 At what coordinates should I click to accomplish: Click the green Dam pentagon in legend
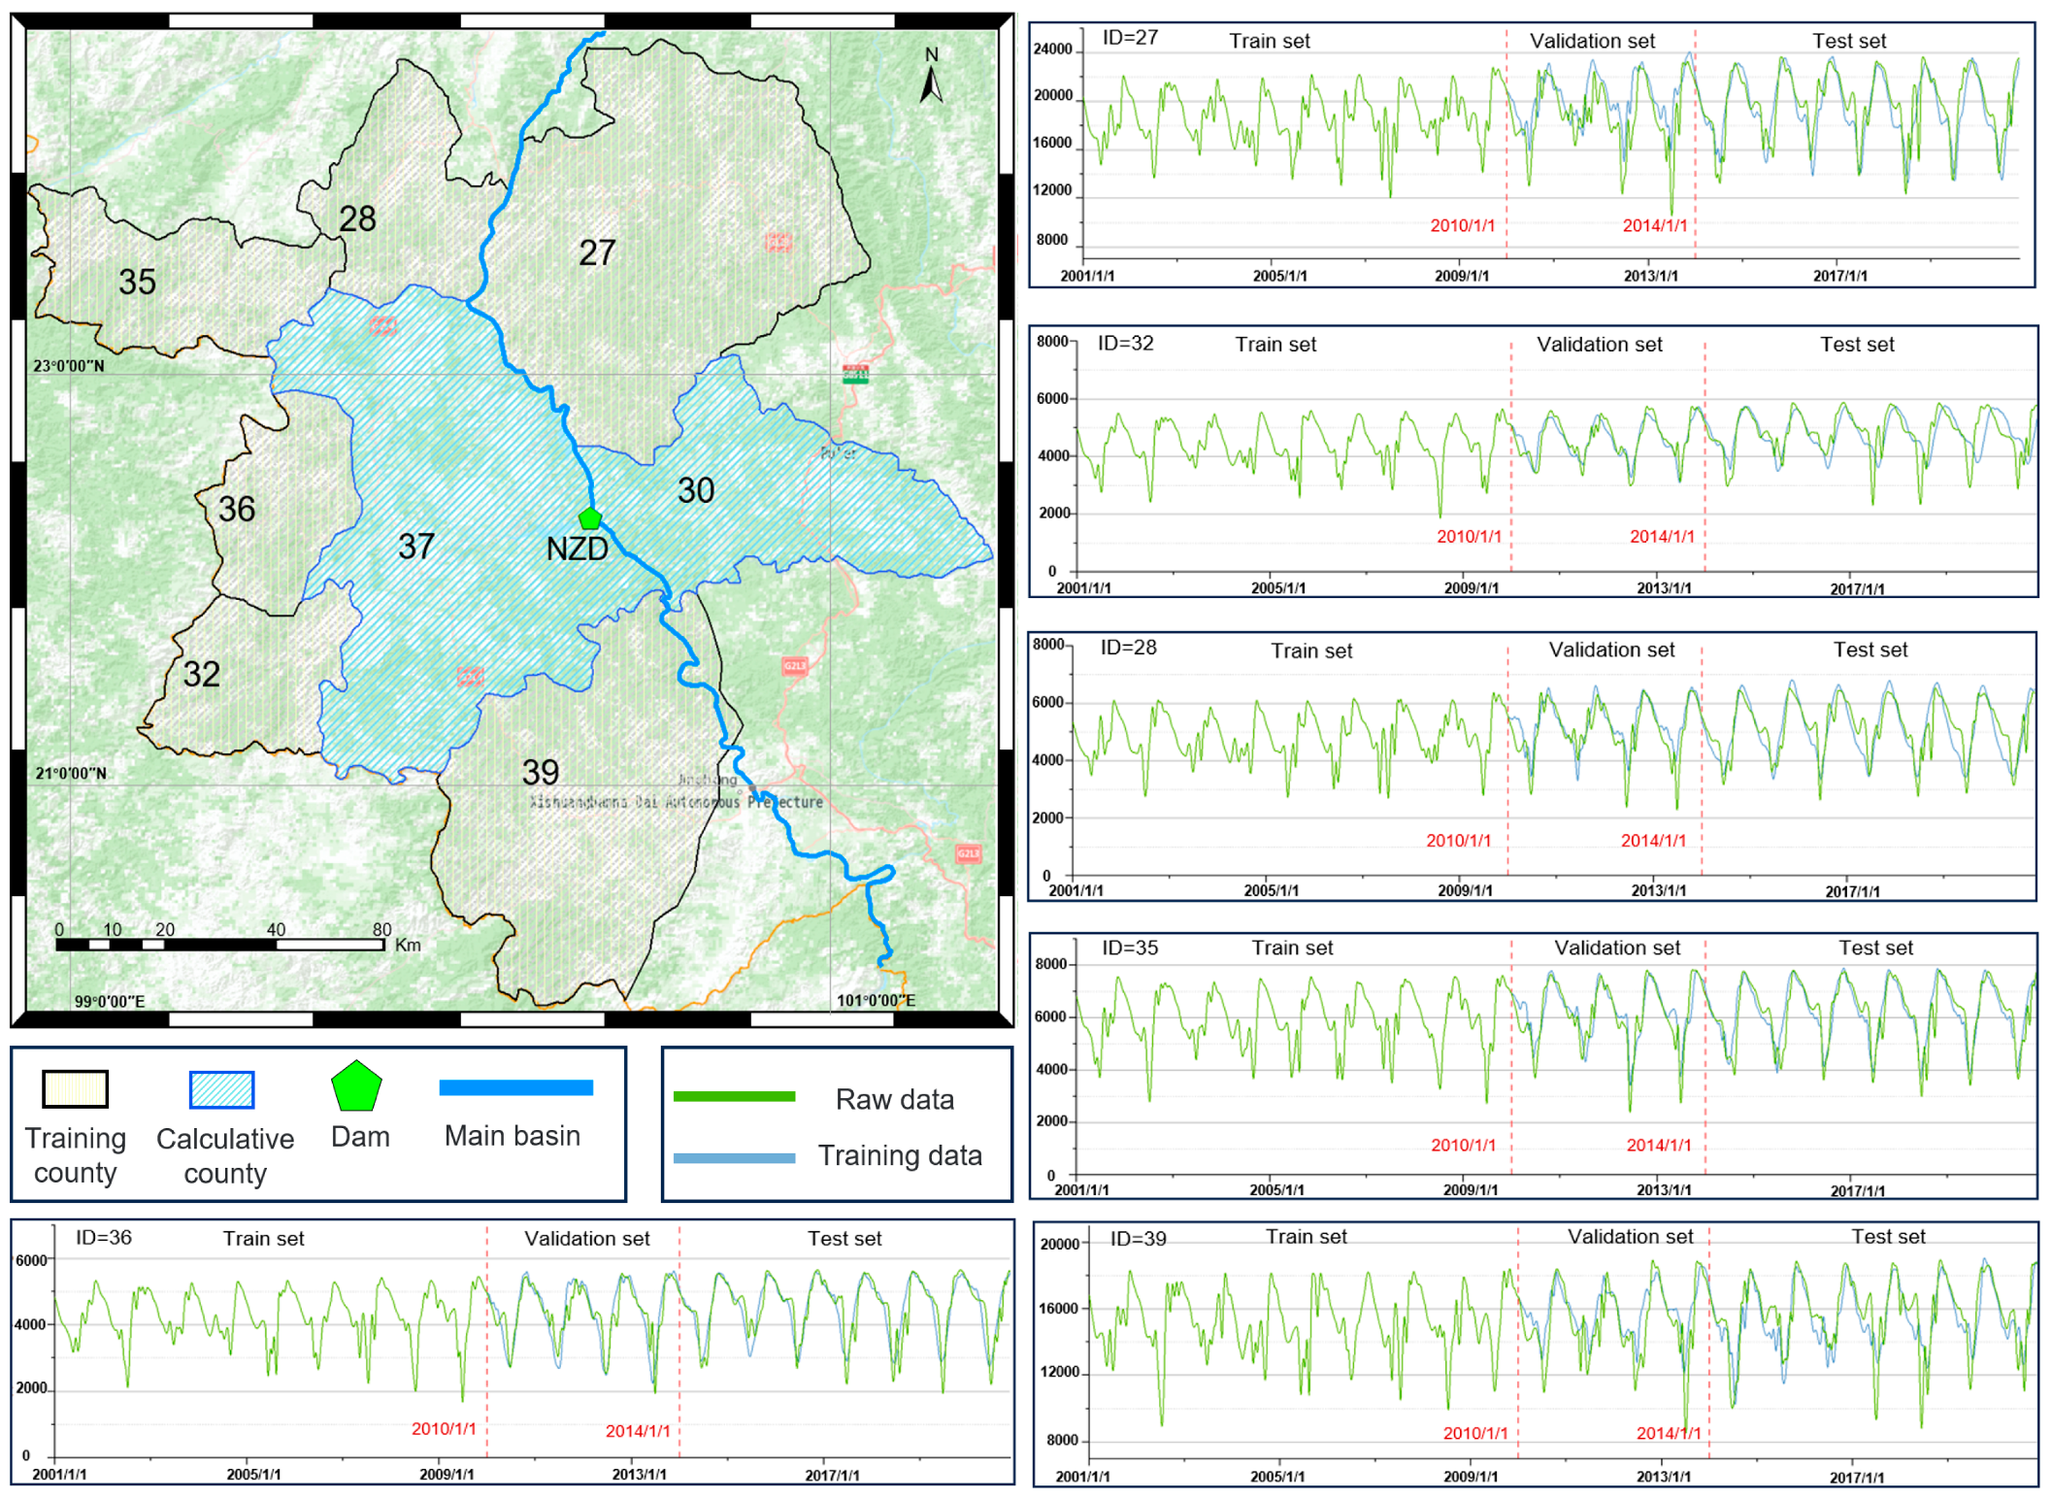coord(356,1086)
